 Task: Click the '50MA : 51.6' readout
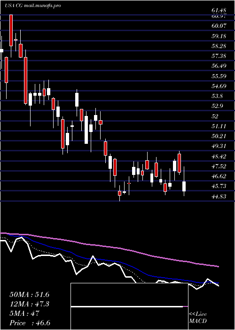point(29,295)
